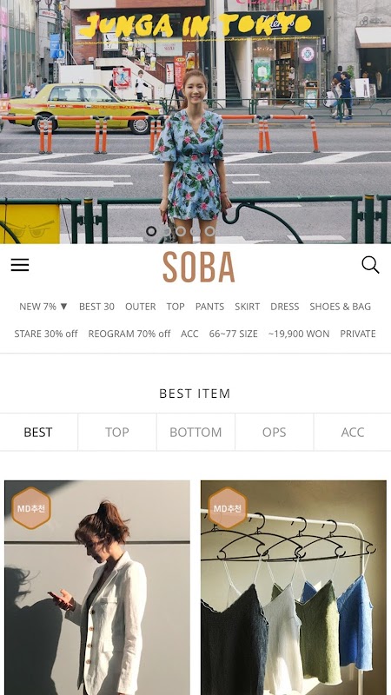Tap the SOBA logo
The height and width of the screenshot is (695, 391).
click(x=199, y=268)
